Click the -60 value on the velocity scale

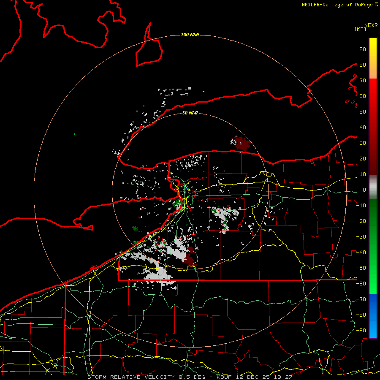click(361, 284)
